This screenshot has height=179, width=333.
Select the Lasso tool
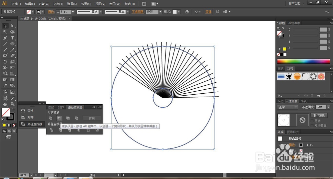12,32
